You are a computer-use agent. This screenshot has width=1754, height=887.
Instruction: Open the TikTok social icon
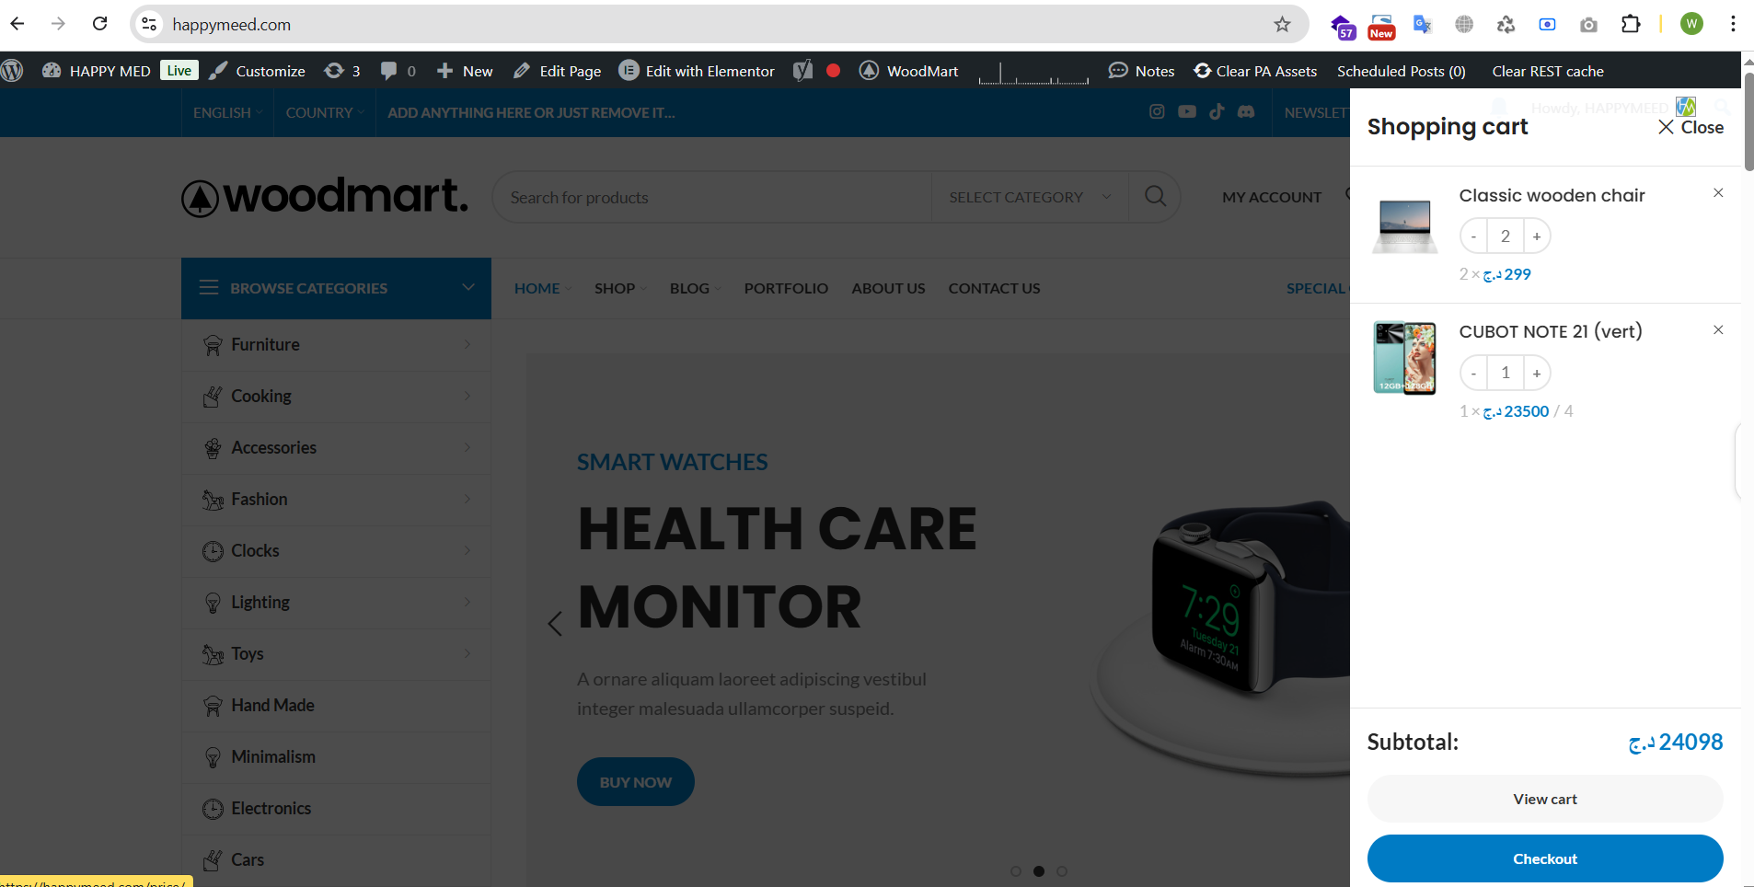click(x=1217, y=111)
